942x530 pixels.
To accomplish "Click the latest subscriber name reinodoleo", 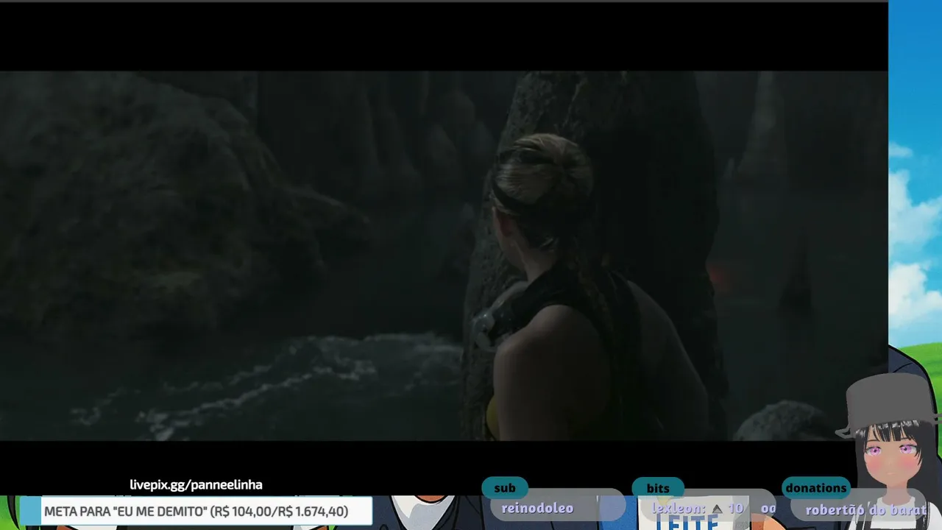I will 537,508.
